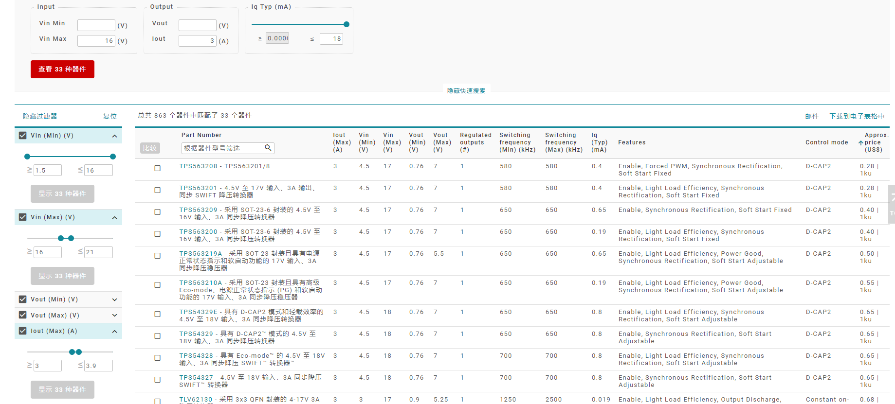Click 下载到电子表格中 link

pos(857,116)
